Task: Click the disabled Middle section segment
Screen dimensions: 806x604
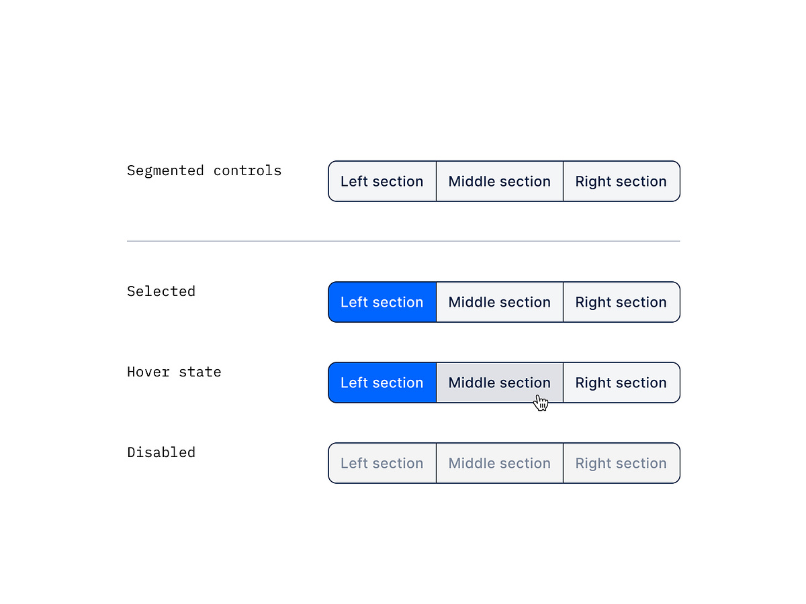Action: tap(499, 463)
